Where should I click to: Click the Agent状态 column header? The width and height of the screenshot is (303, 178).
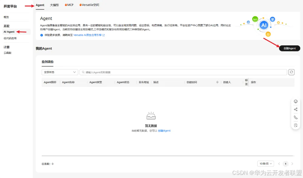[x=123, y=82]
